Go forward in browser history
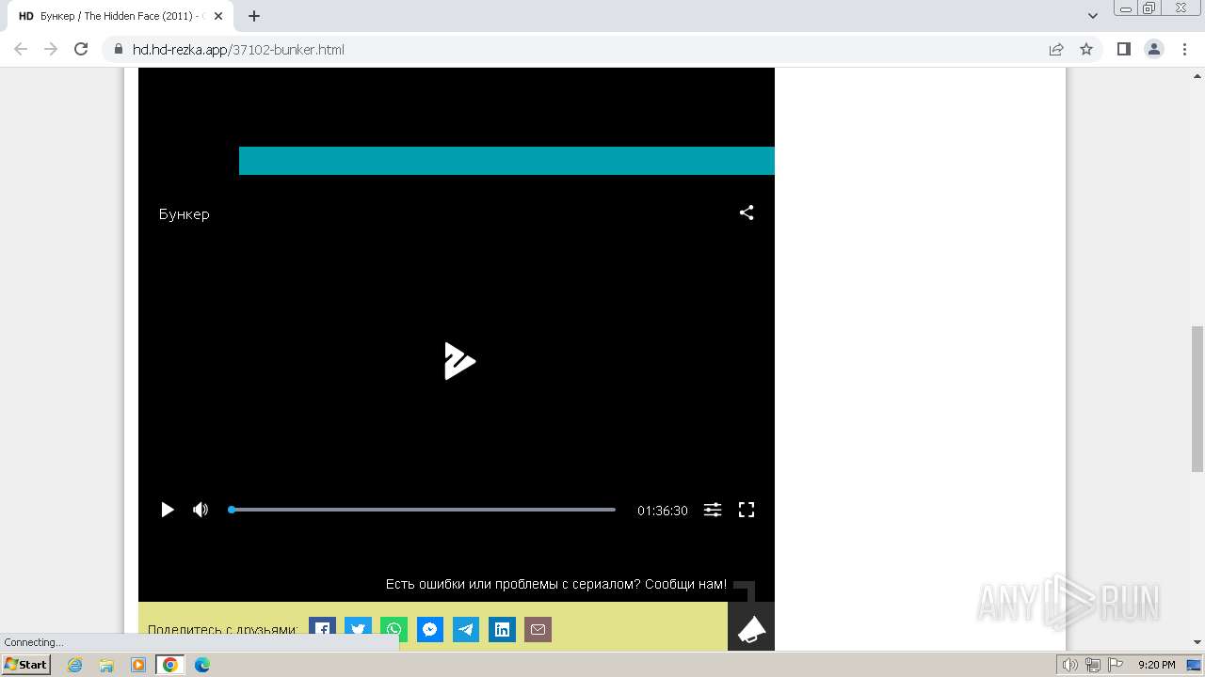The height and width of the screenshot is (677, 1205). pos(51,49)
